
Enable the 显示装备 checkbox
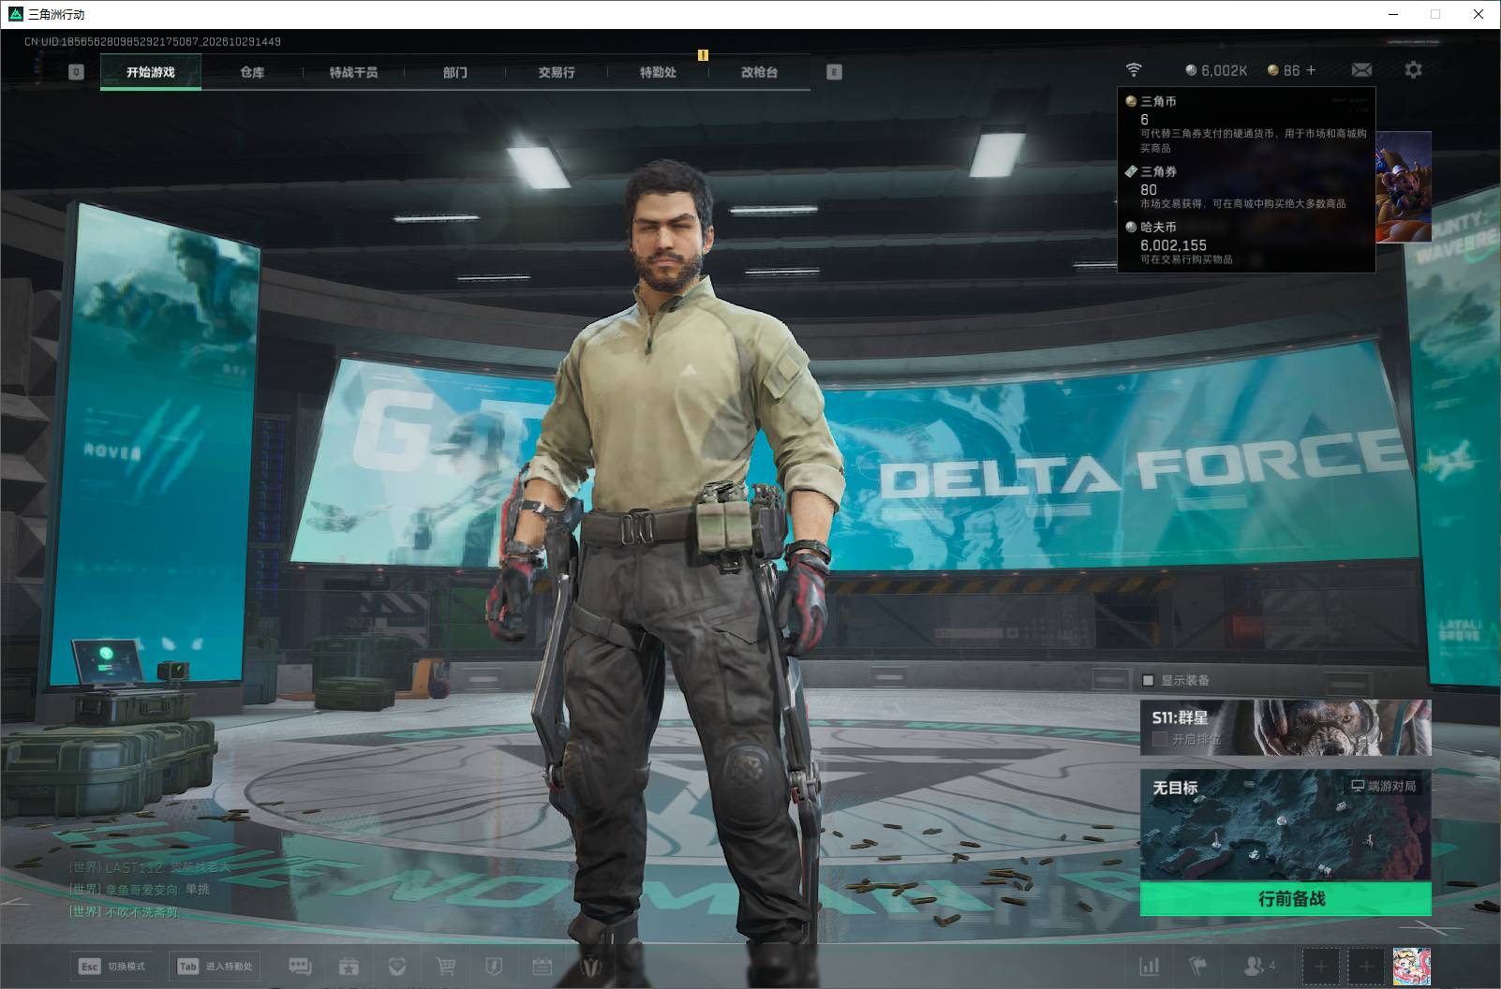1148,680
